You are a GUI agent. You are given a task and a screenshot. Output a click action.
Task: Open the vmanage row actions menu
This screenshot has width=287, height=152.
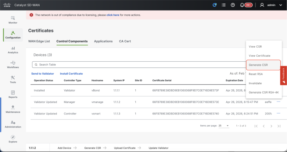point(278,102)
